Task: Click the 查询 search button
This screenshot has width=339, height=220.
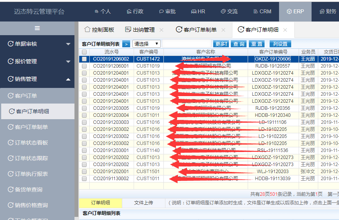Action: click(x=238, y=44)
